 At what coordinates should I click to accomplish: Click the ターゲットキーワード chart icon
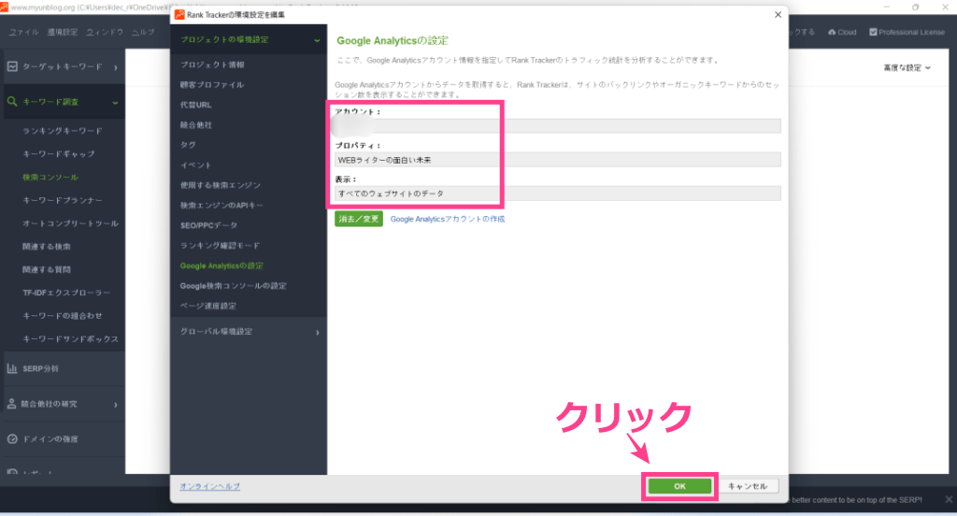(12, 66)
